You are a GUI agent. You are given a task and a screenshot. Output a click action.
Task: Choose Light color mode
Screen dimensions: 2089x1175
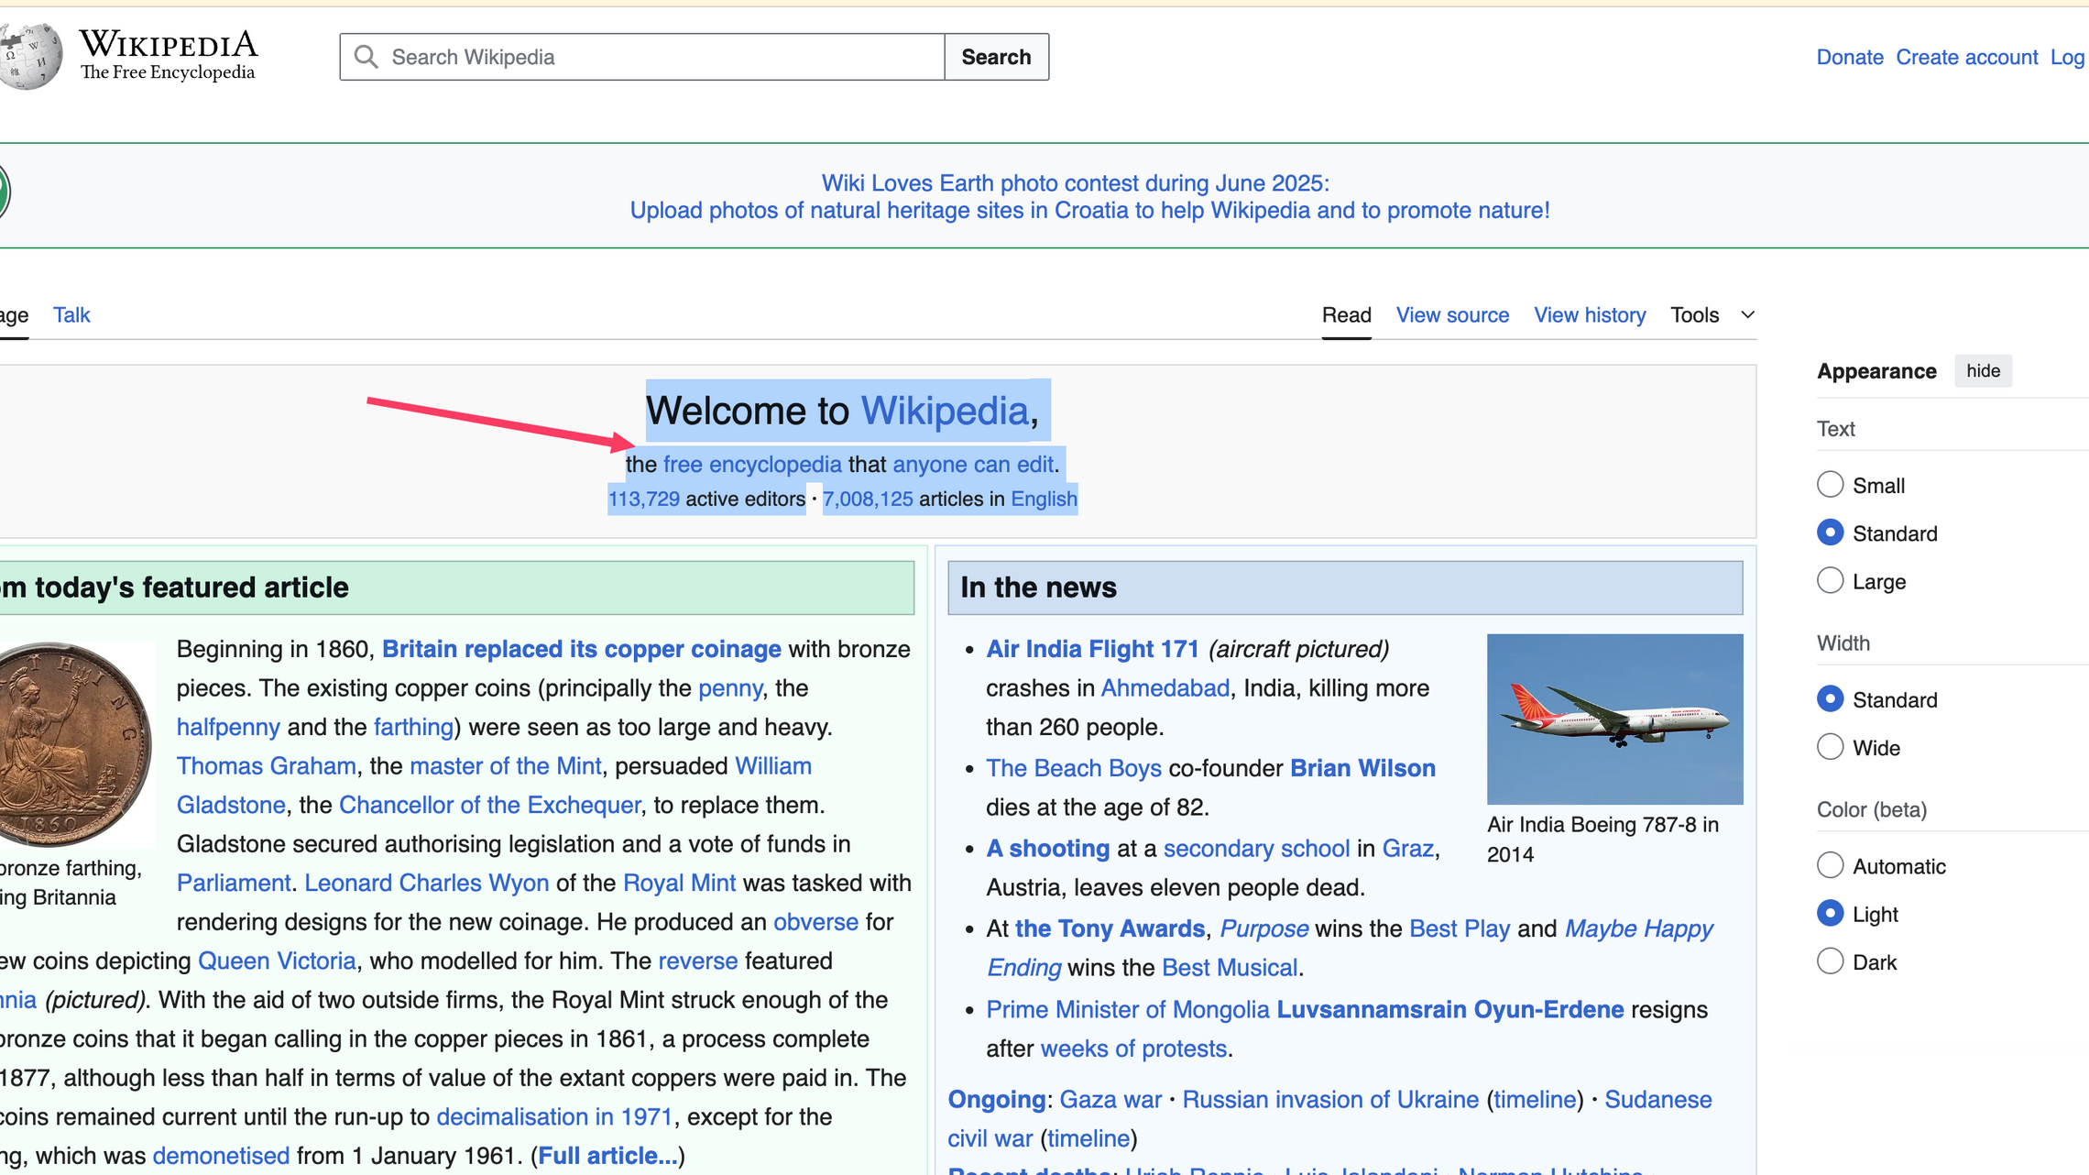[x=1830, y=914]
